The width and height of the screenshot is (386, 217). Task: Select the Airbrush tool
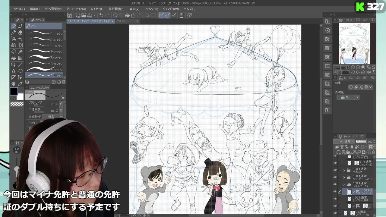pos(14,39)
